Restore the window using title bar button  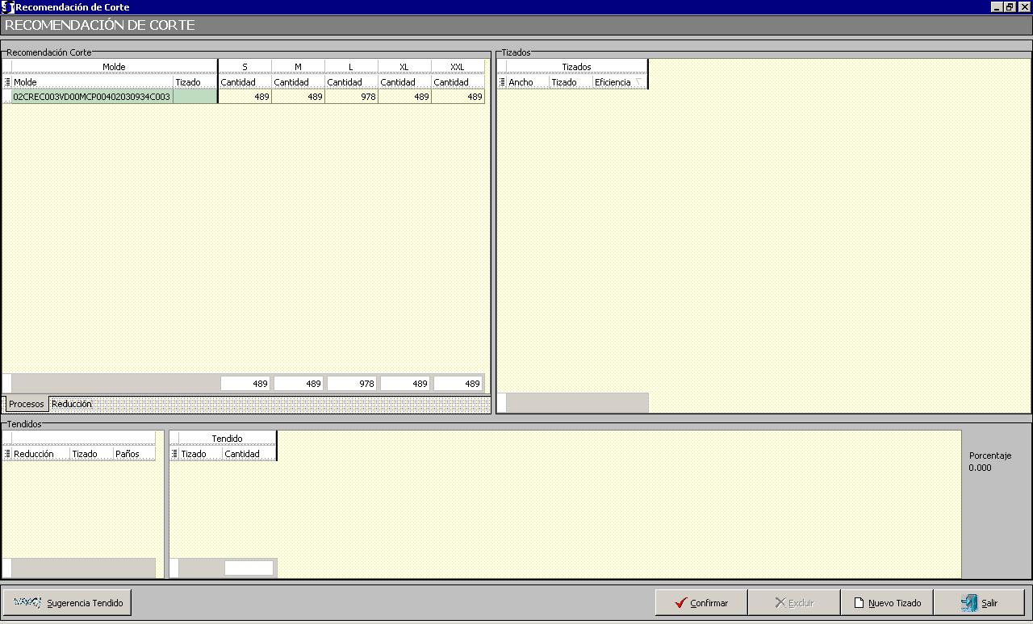point(1010,7)
